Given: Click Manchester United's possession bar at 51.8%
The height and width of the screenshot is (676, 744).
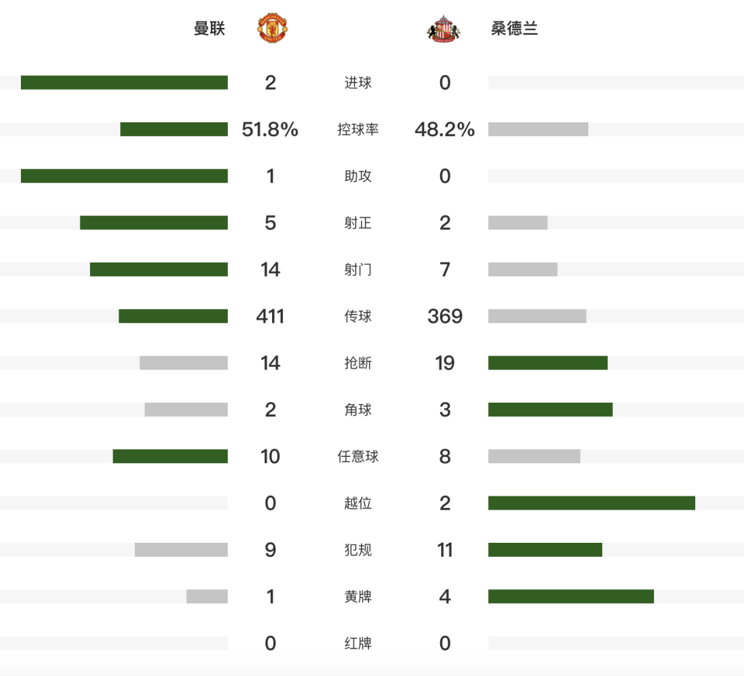Looking at the screenshot, I should click(x=174, y=129).
